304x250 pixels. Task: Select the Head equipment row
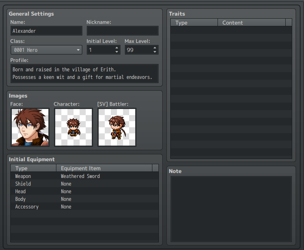[x=85, y=191]
